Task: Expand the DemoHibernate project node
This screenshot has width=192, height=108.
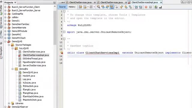Action: pos(5,28)
